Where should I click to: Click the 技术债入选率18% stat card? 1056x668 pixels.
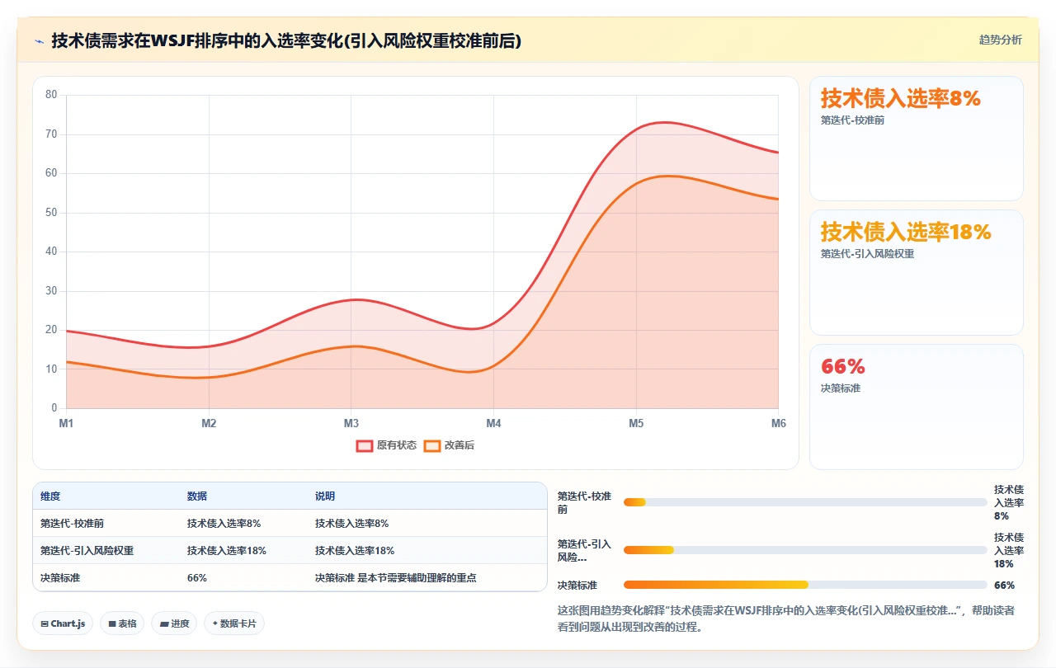(917, 272)
